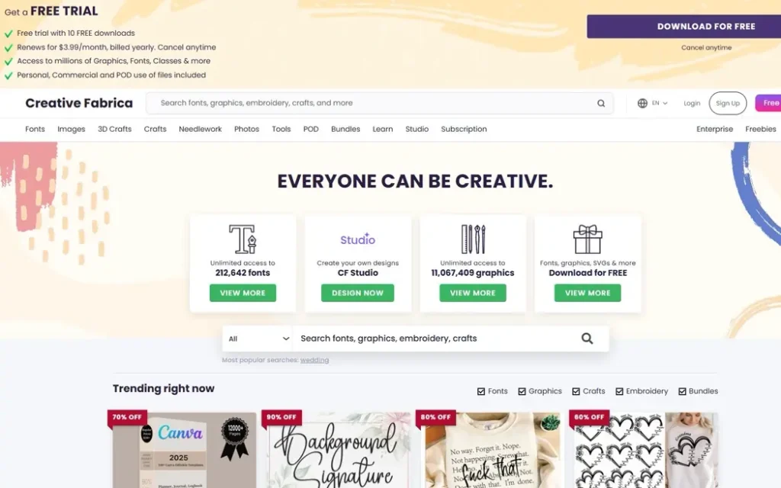Click the fonts pen-nib T icon
The height and width of the screenshot is (488, 781).
pyautogui.click(x=243, y=239)
